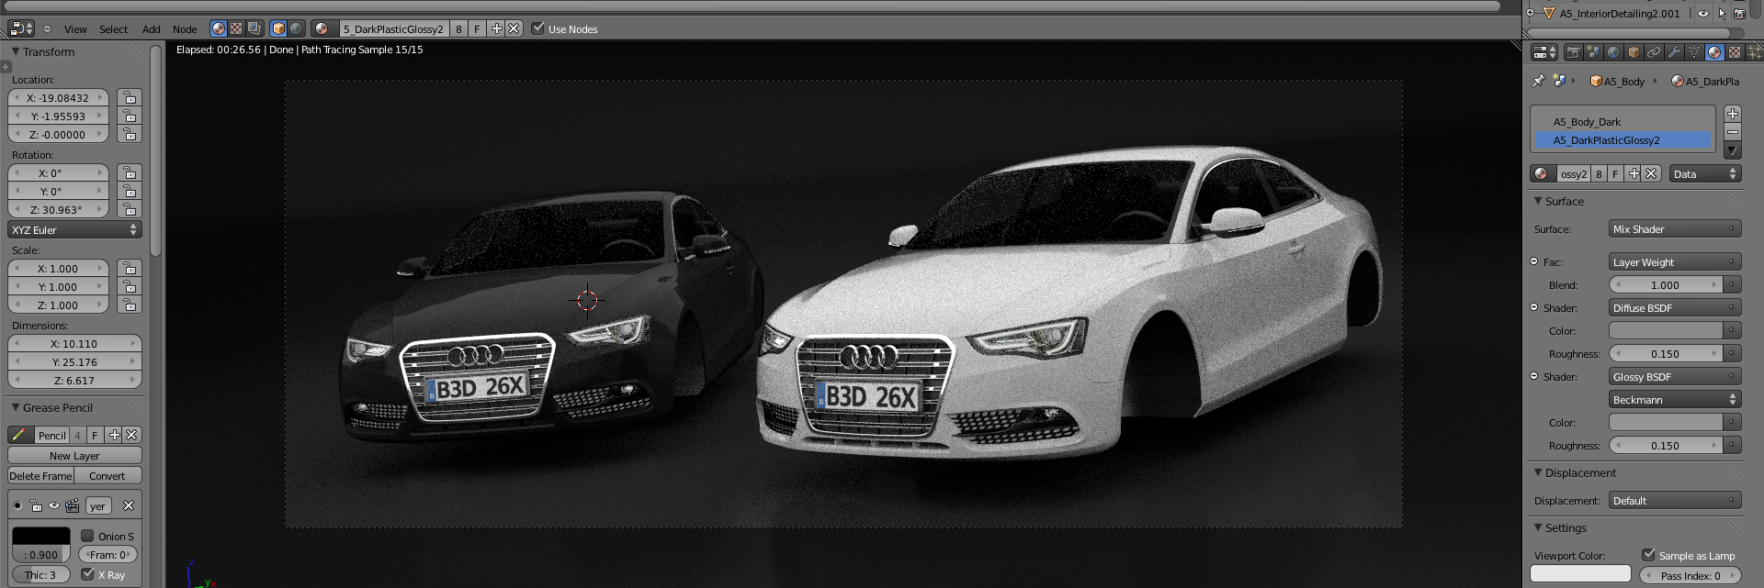Open Modifiers wrench properties tab

(1674, 52)
